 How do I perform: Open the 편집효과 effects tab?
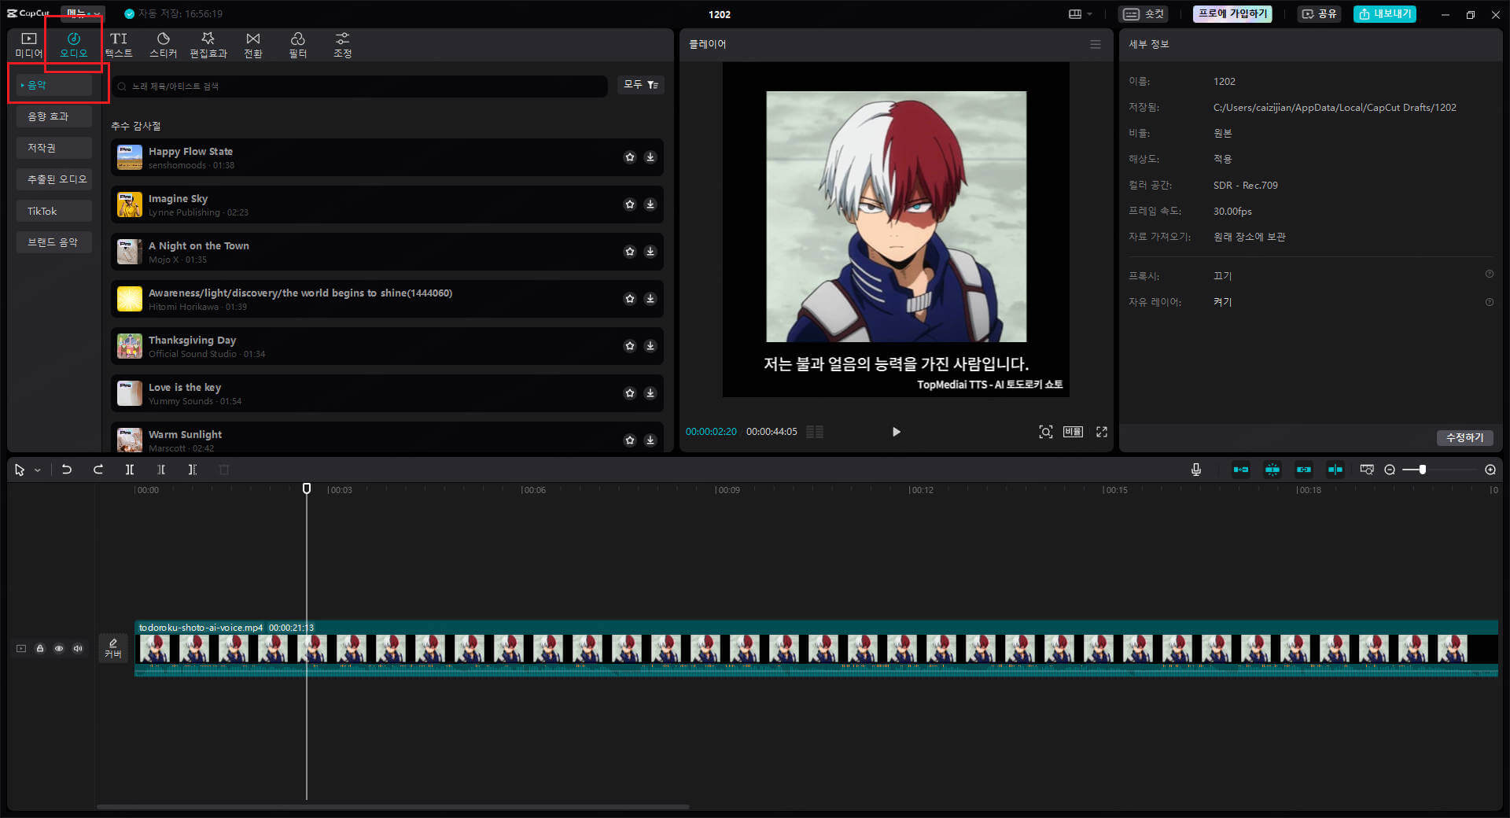[208, 46]
